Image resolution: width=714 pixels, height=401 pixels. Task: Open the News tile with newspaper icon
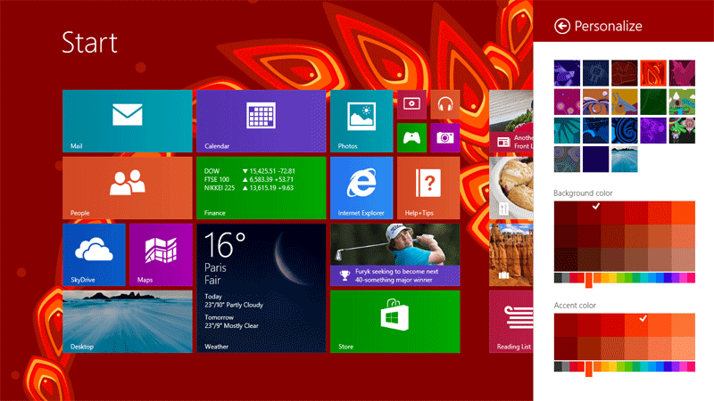[511, 121]
